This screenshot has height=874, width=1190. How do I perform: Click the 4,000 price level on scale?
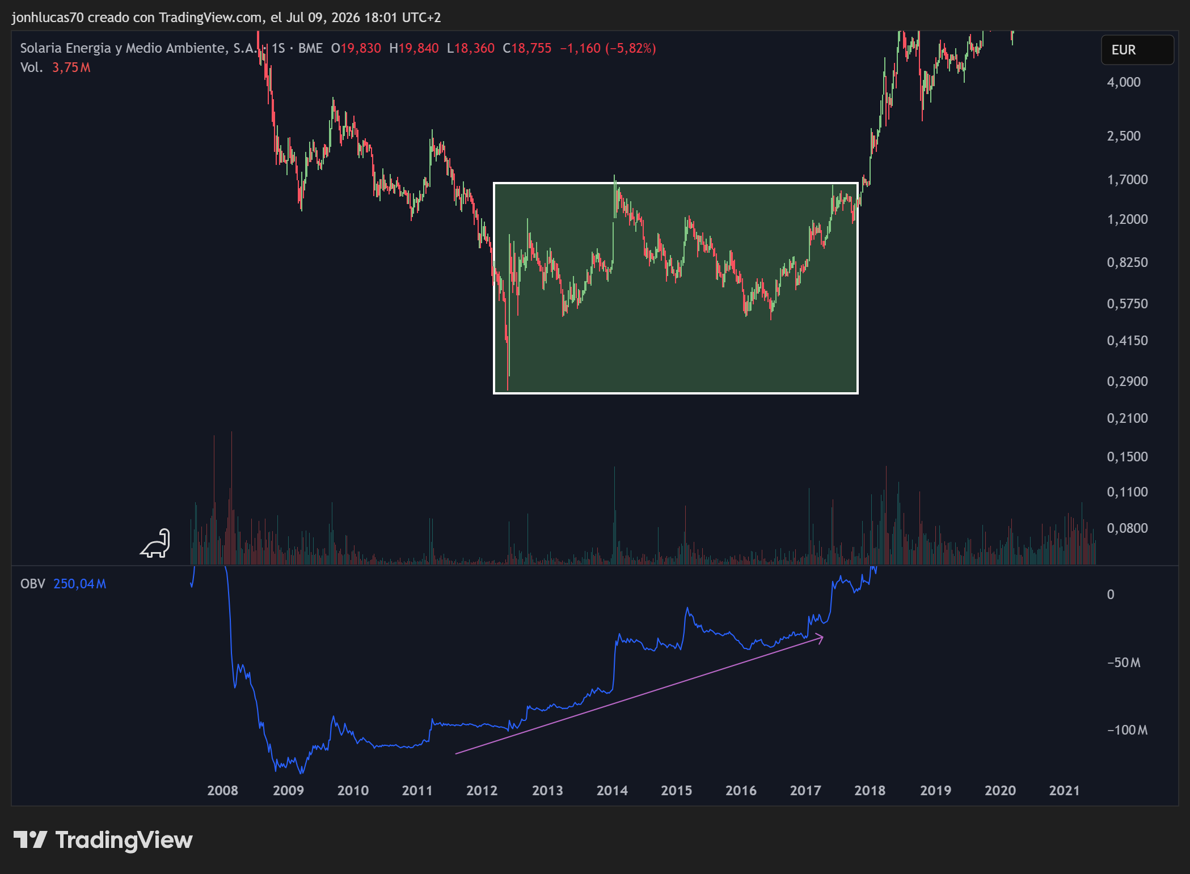click(x=1124, y=82)
